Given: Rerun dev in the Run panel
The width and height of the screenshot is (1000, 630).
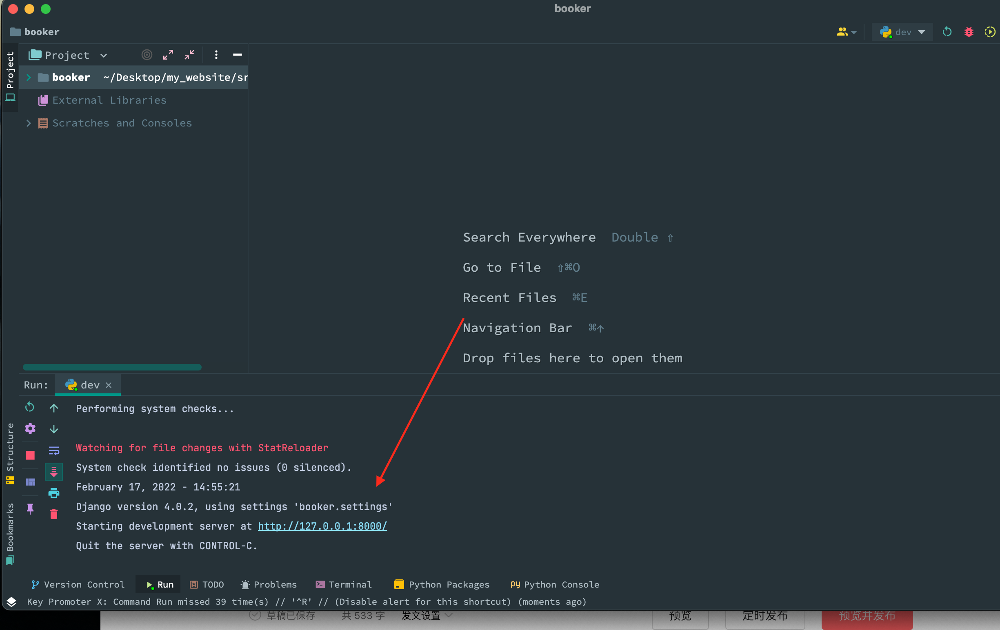Looking at the screenshot, I should (29, 407).
